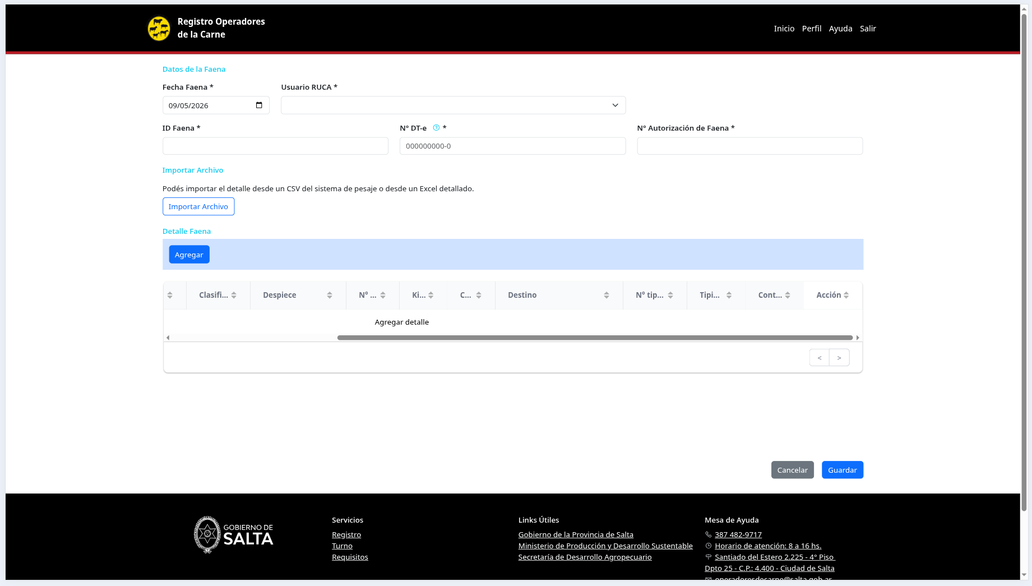Go to next table page
The height and width of the screenshot is (586, 1032).
coord(839,358)
